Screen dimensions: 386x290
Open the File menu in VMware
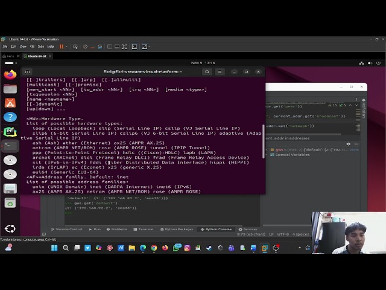pos(5,47)
